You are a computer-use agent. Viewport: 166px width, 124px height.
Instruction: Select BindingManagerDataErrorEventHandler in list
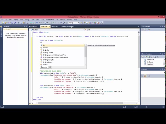tap(63, 57)
